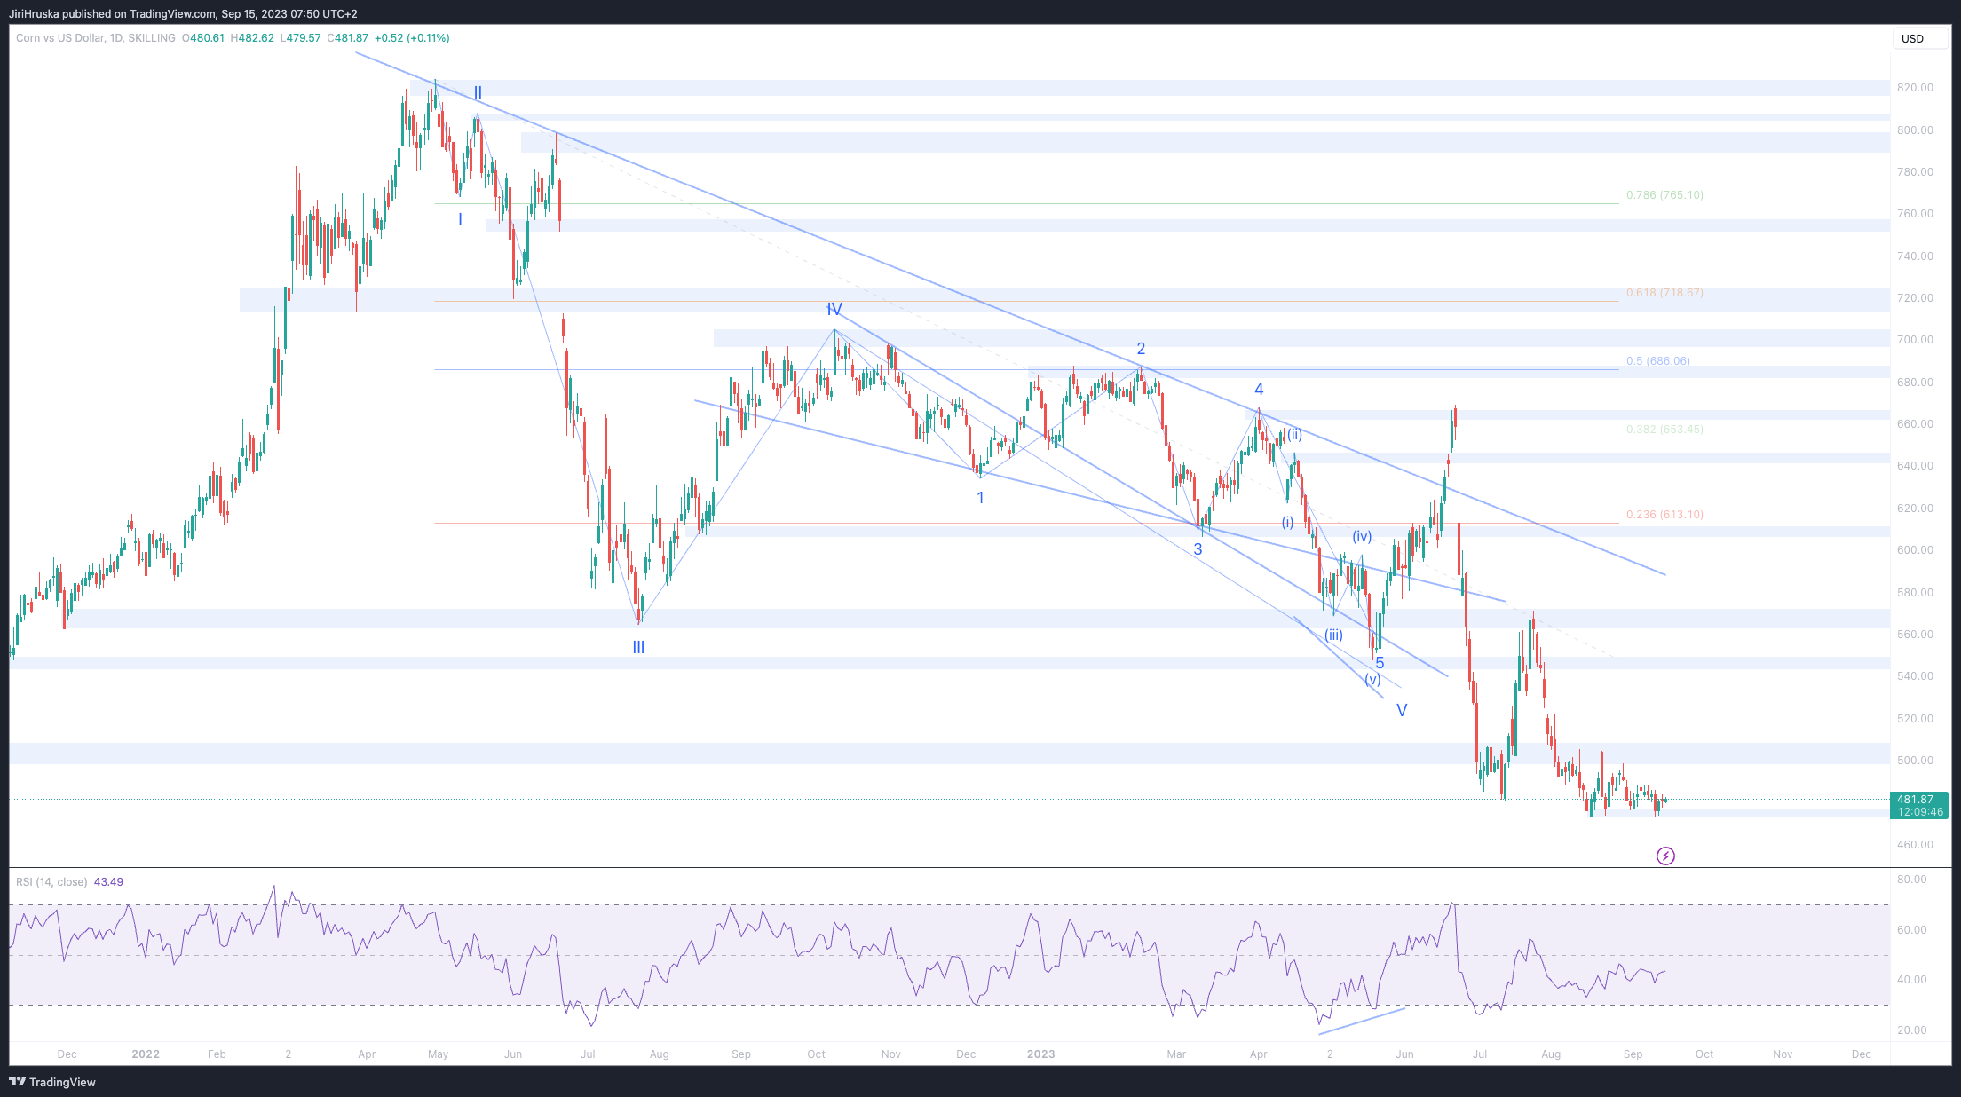
Task: Click the Roman numeral V wave label
Action: coord(1402,711)
